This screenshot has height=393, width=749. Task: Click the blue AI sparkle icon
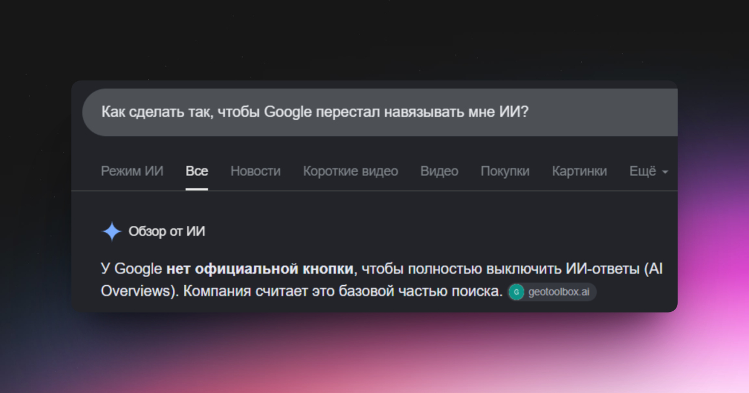112,231
